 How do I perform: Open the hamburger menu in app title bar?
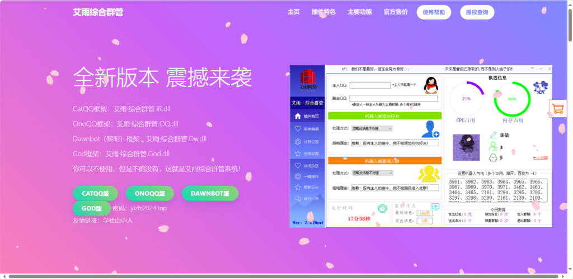(533, 69)
